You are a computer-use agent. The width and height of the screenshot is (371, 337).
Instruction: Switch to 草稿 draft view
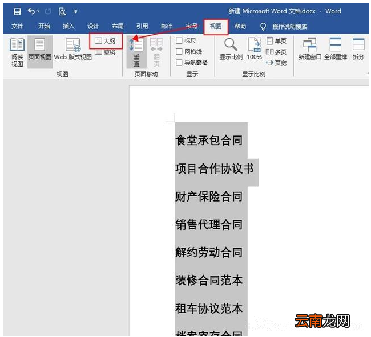coord(105,52)
